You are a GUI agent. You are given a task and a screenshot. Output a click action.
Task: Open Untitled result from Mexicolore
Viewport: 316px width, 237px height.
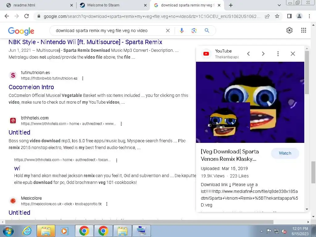(x=19, y=213)
